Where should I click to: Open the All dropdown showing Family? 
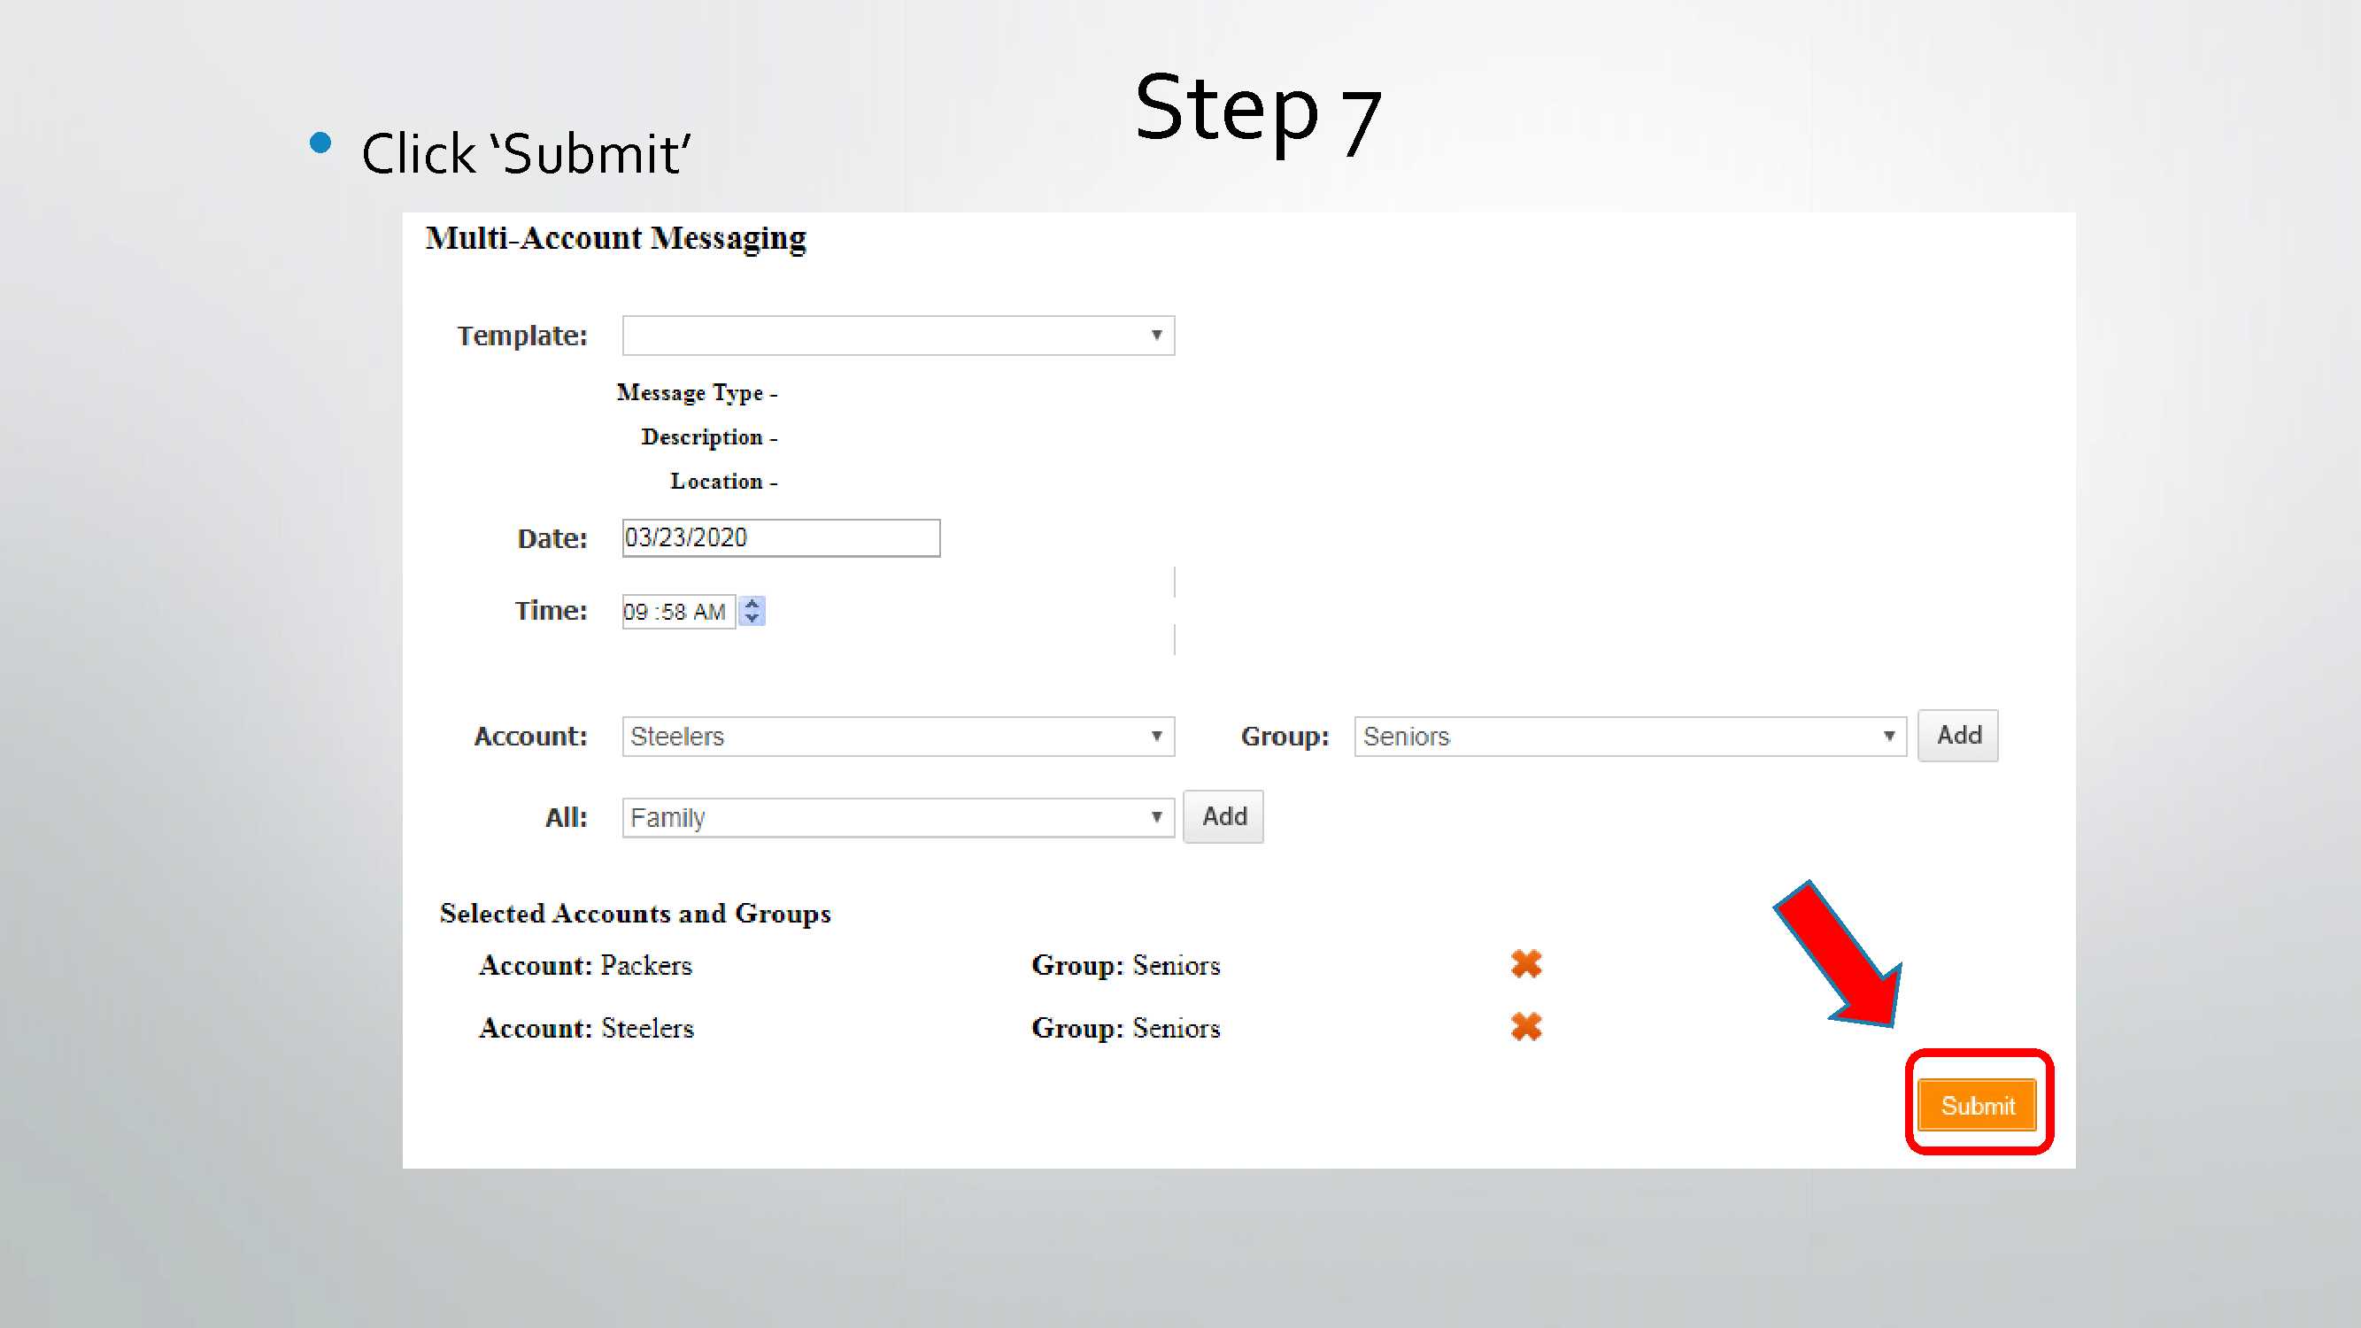[x=899, y=817]
